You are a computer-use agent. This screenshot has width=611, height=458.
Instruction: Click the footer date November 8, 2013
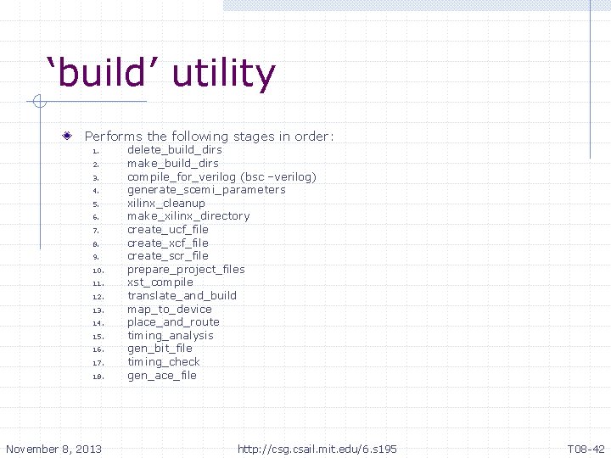tap(53, 450)
